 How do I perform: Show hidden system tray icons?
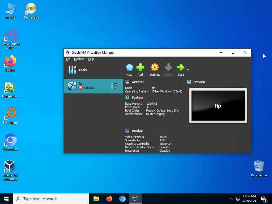(x=231, y=199)
